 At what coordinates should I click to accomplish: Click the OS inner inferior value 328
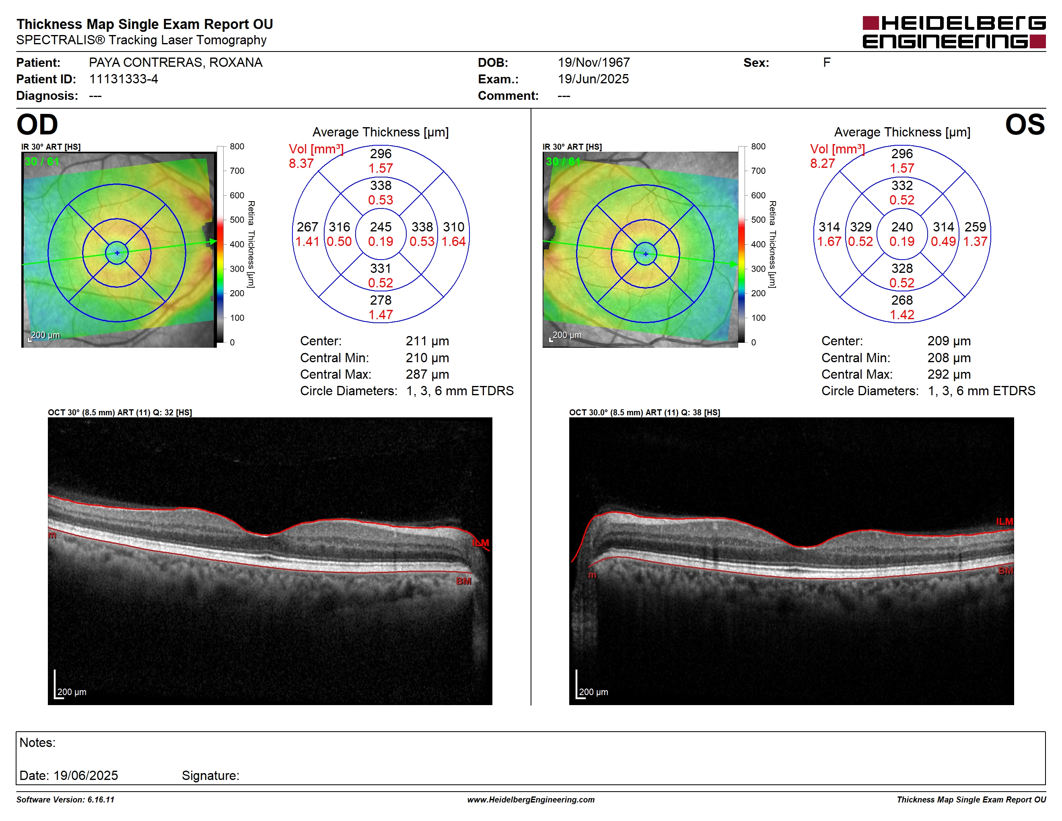902,268
